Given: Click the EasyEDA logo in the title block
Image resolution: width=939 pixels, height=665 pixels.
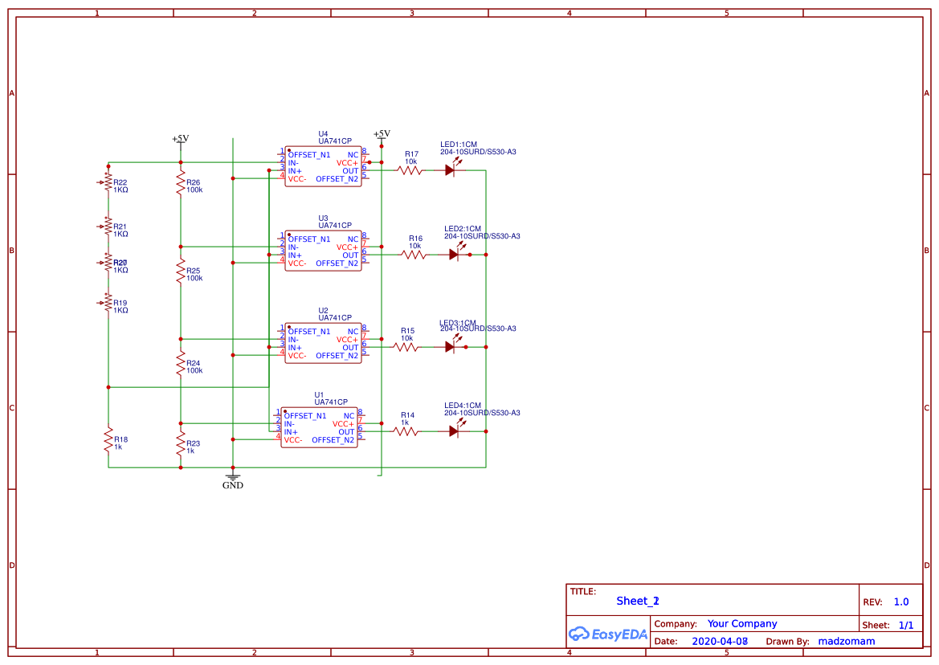Looking at the screenshot, I should (608, 634).
